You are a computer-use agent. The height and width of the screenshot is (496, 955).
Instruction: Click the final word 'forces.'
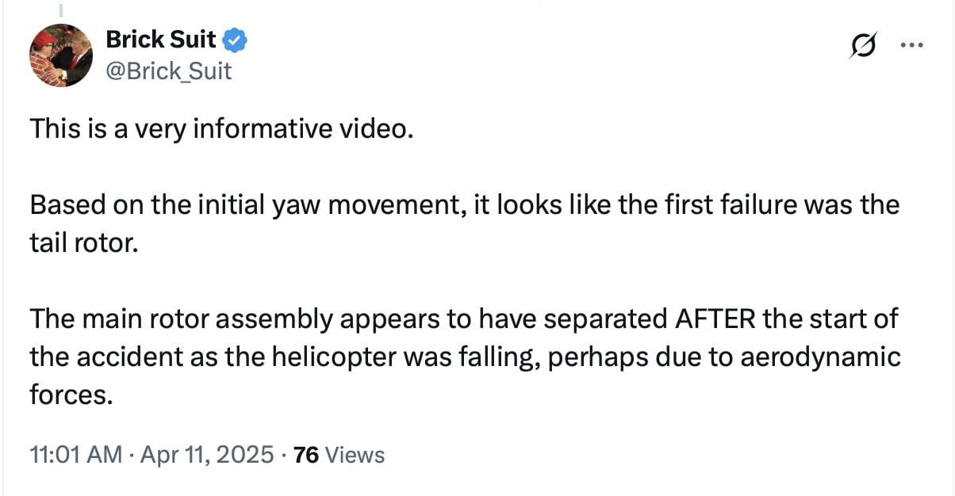pyautogui.click(x=68, y=395)
